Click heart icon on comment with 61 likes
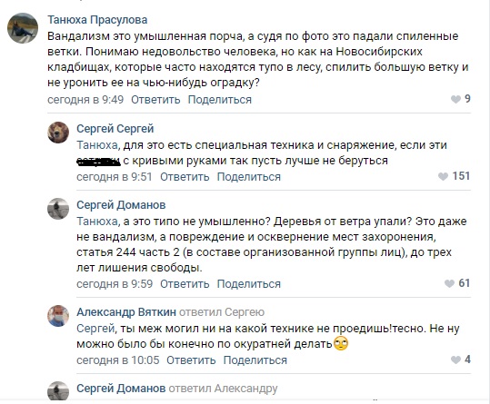The height and width of the screenshot is (404, 490). pos(449,283)
